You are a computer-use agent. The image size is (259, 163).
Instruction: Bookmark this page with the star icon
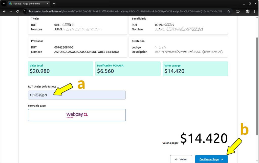click(229, 11)
